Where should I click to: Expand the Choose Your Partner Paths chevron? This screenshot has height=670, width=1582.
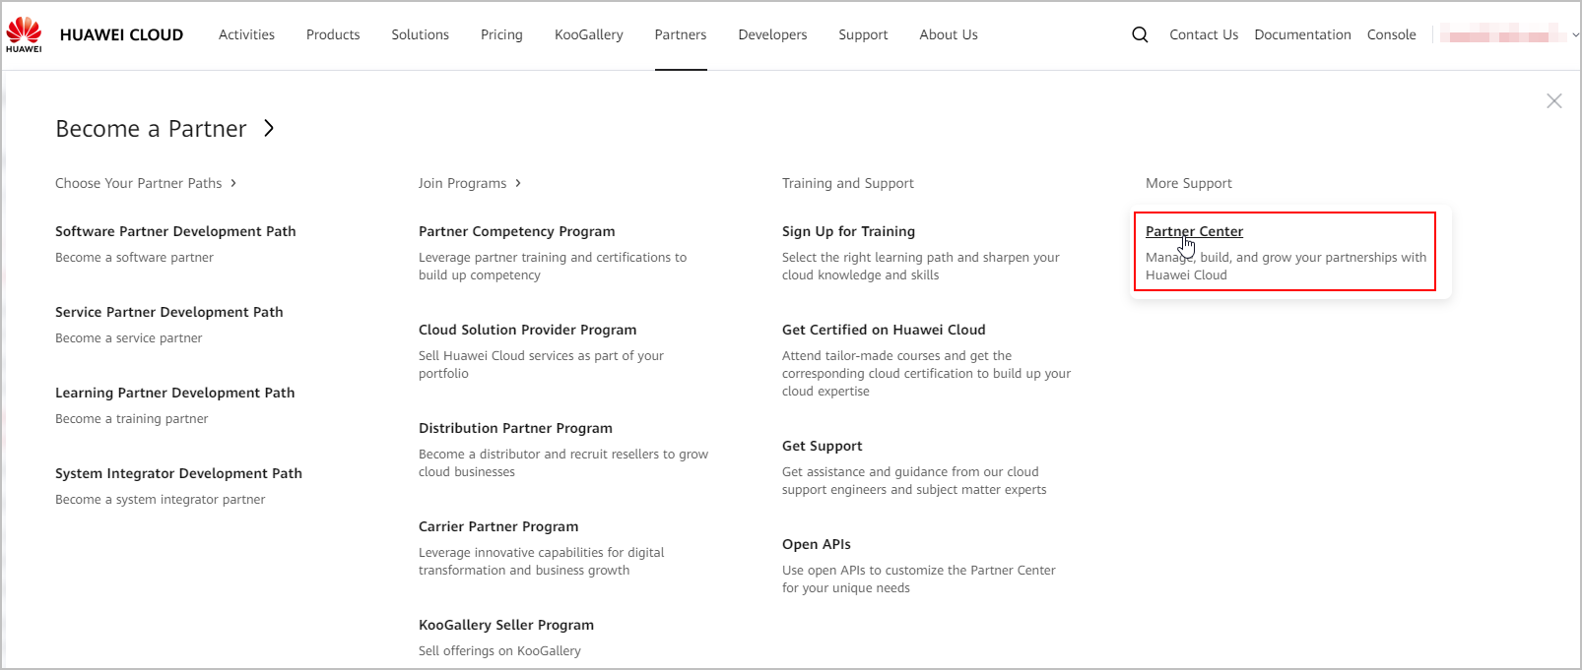tap(233, 183)
